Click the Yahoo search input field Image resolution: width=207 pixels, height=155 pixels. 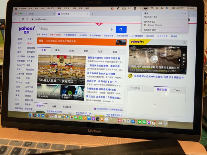point(73,29)
